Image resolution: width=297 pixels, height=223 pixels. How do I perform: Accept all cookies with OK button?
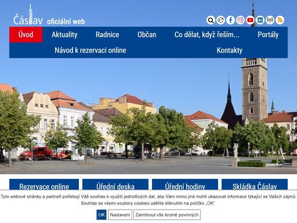[x=102, y=215]
